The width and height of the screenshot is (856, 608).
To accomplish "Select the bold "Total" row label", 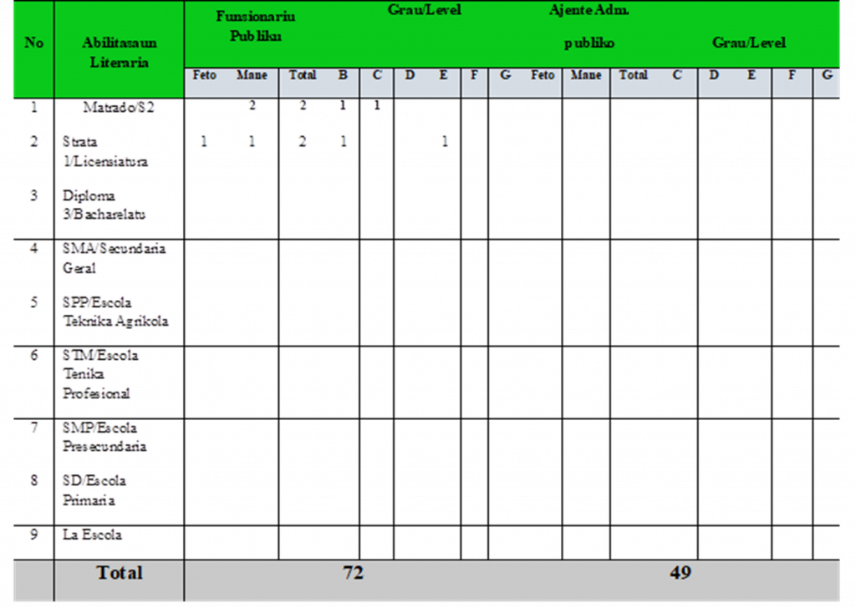I will [120, 573].
